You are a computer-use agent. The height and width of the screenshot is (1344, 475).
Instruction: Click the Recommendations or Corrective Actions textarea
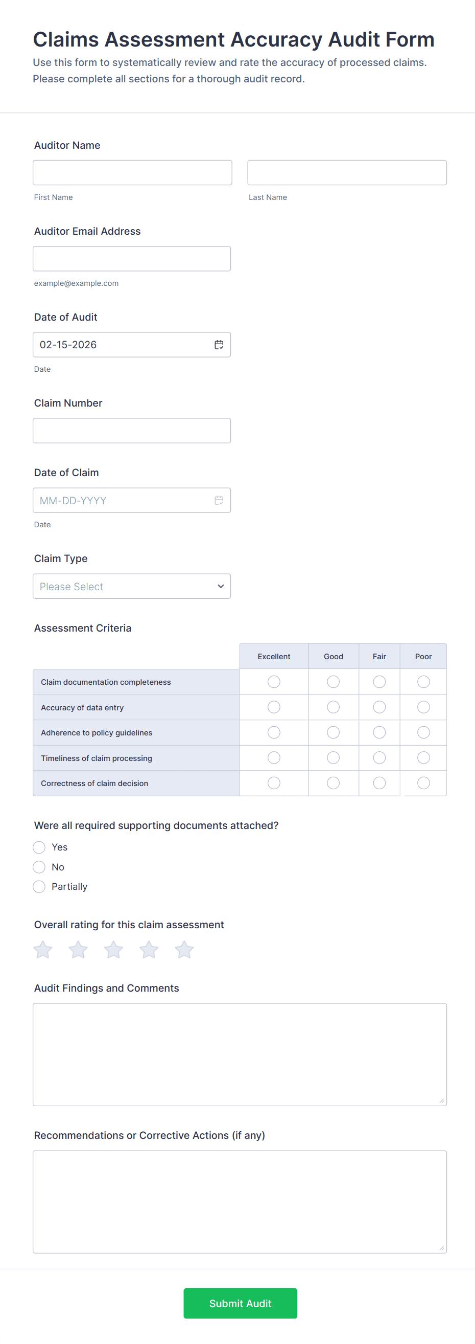[x=240, y=1201]
